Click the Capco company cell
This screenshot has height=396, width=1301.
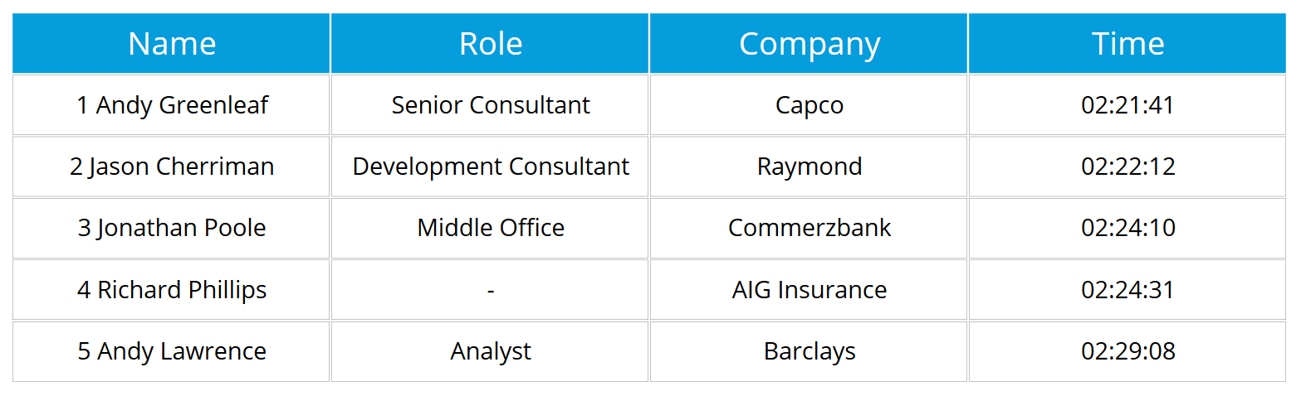point(809,105)
